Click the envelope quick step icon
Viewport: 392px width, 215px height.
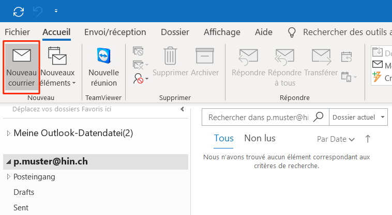(377, 64)
